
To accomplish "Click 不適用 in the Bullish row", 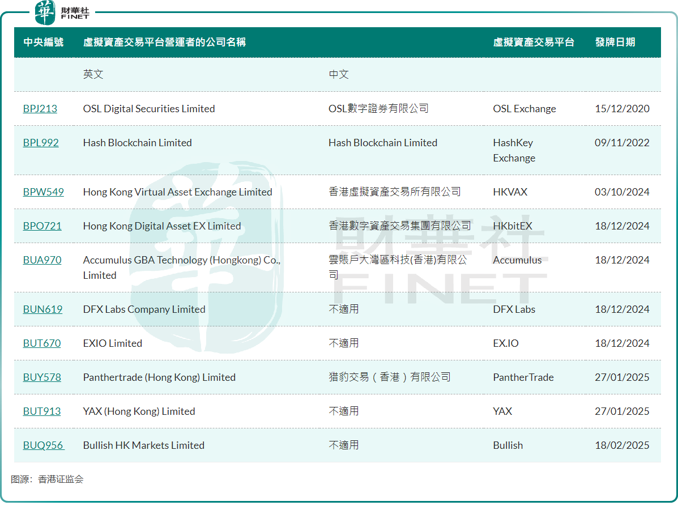I will 344,445.
